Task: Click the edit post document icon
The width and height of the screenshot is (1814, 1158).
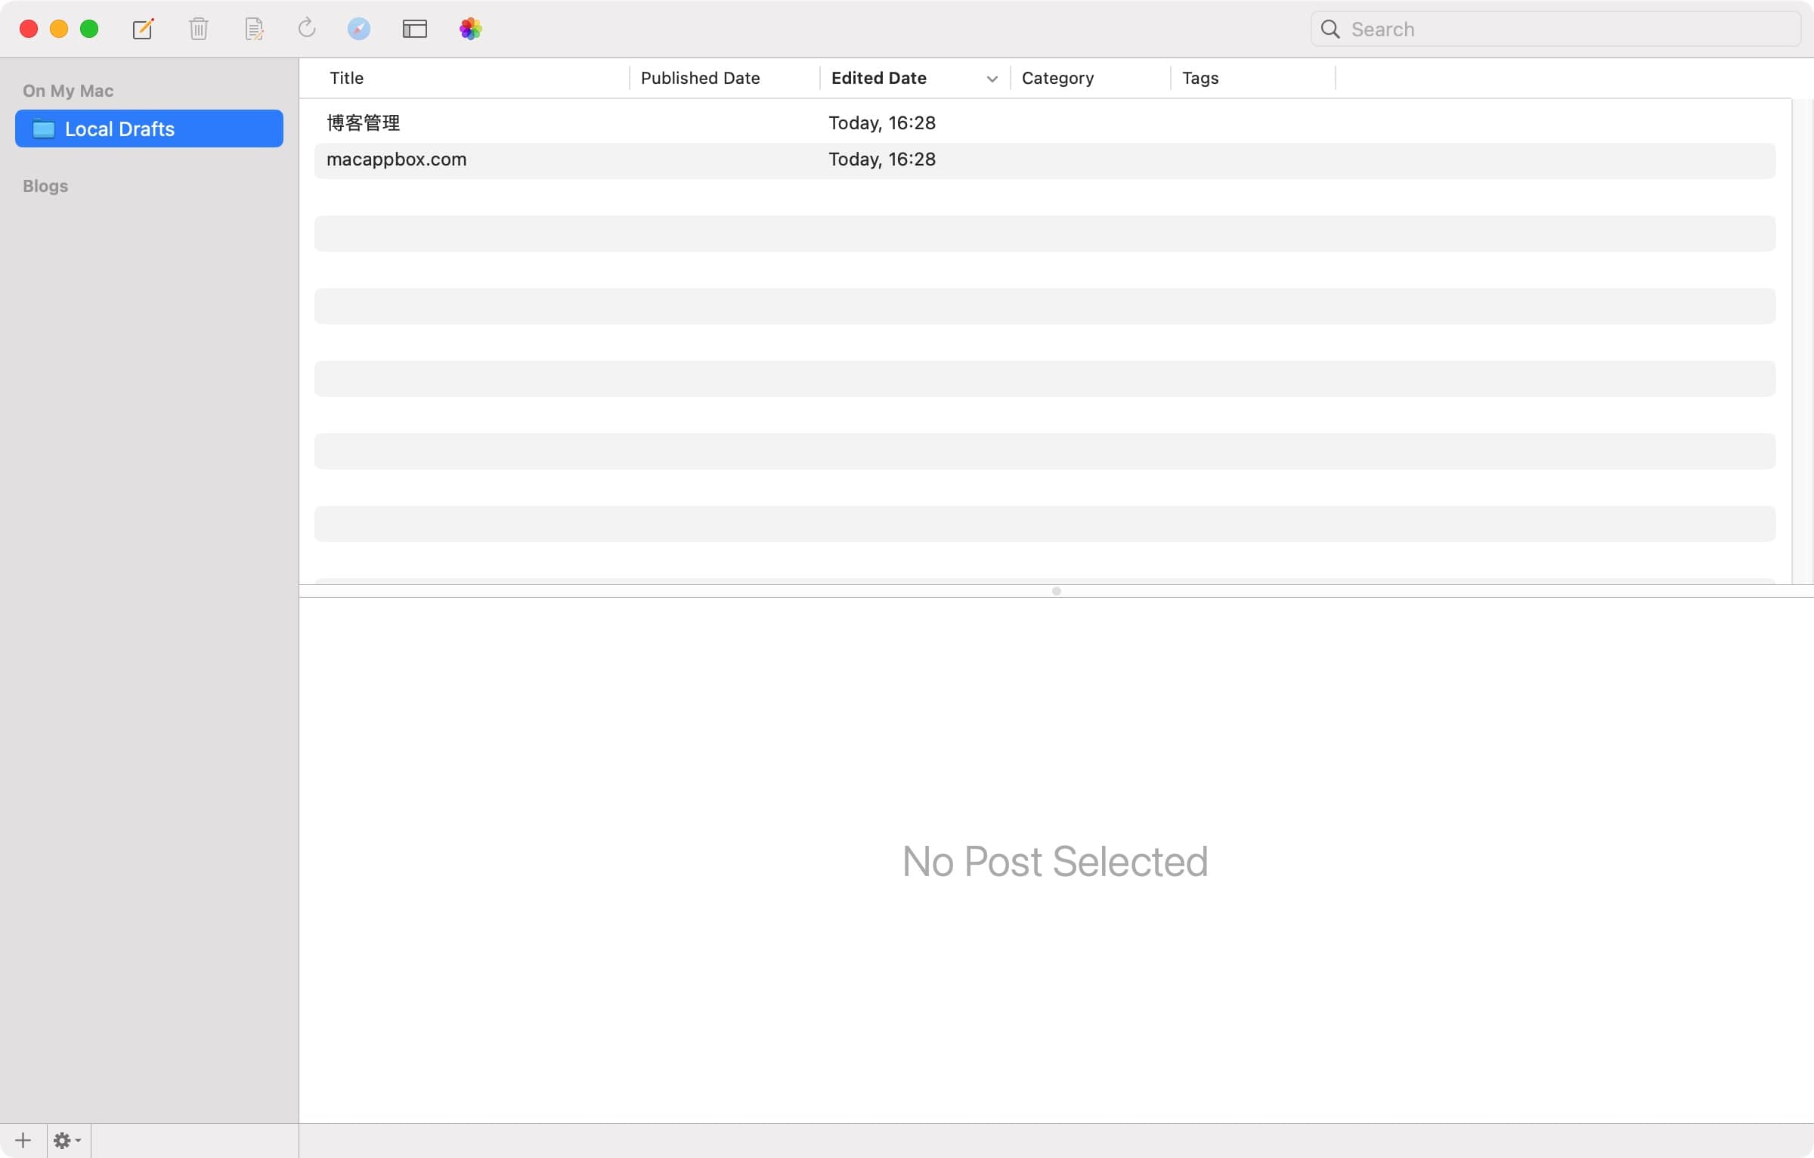Action: pyautogui.click(x=254, y=29)
